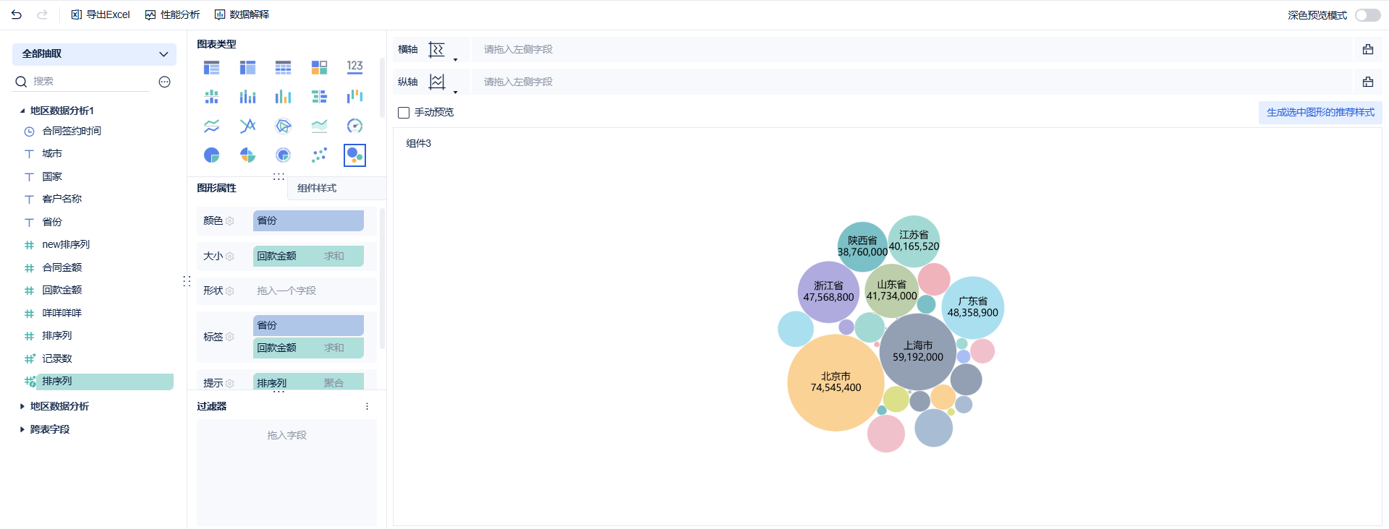
Task: Open the 过滤器 three-dot menu
Action: [x=367, y=406]
